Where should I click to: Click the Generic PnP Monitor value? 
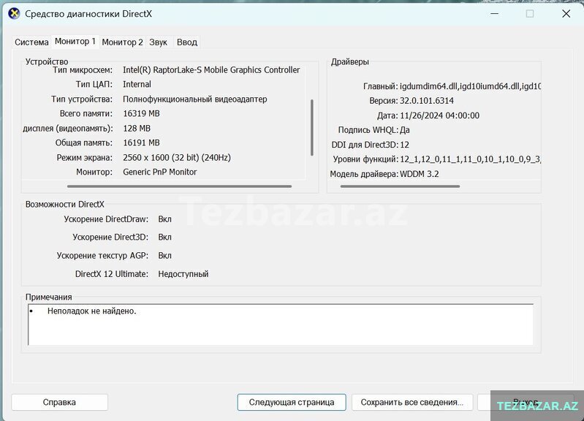160,172
